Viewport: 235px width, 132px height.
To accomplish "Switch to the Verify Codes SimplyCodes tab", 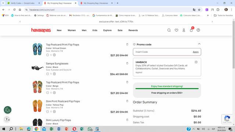I will (22, 3).
